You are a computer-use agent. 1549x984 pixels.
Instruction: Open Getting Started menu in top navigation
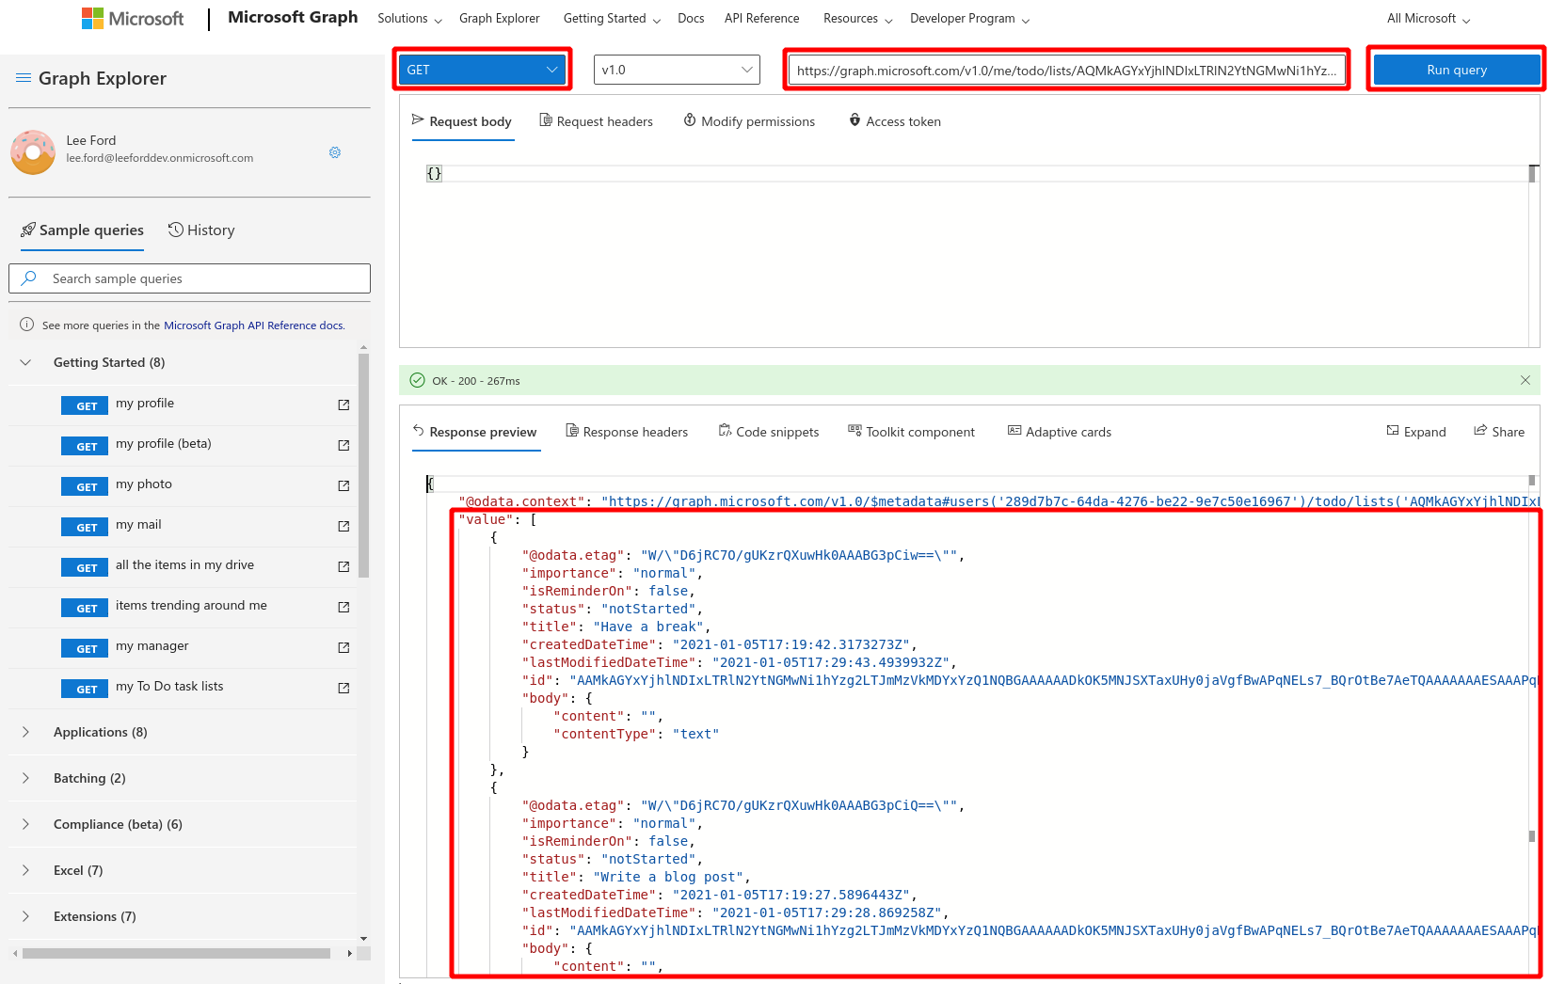tap(612, 19)
